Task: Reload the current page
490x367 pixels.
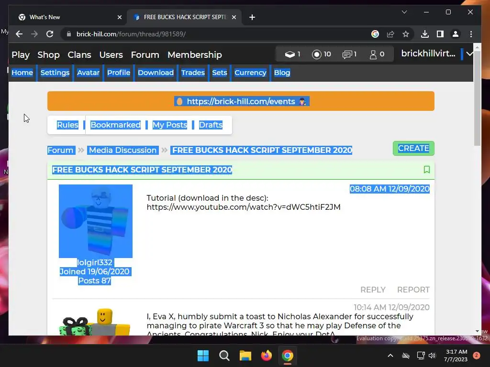Action: click(x=50, y=34)
